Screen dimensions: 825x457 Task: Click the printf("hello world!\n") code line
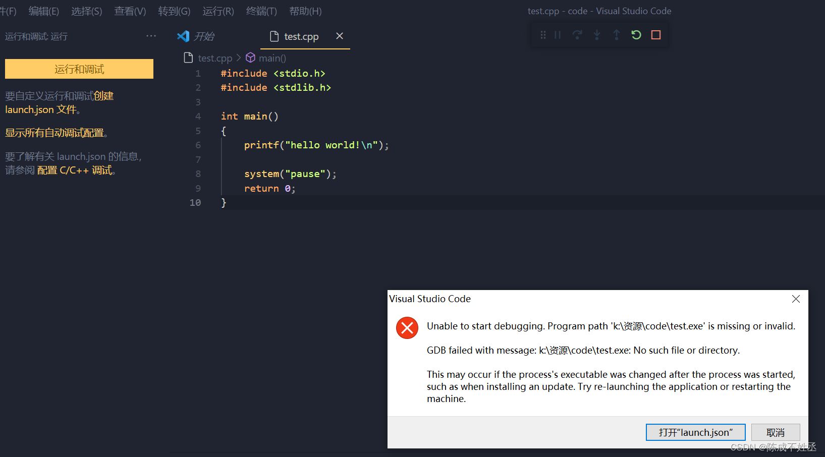click(316, 145)
